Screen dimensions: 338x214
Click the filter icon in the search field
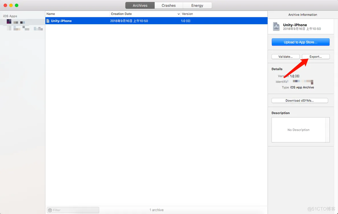pyautogui.click(x=50, y=210)
